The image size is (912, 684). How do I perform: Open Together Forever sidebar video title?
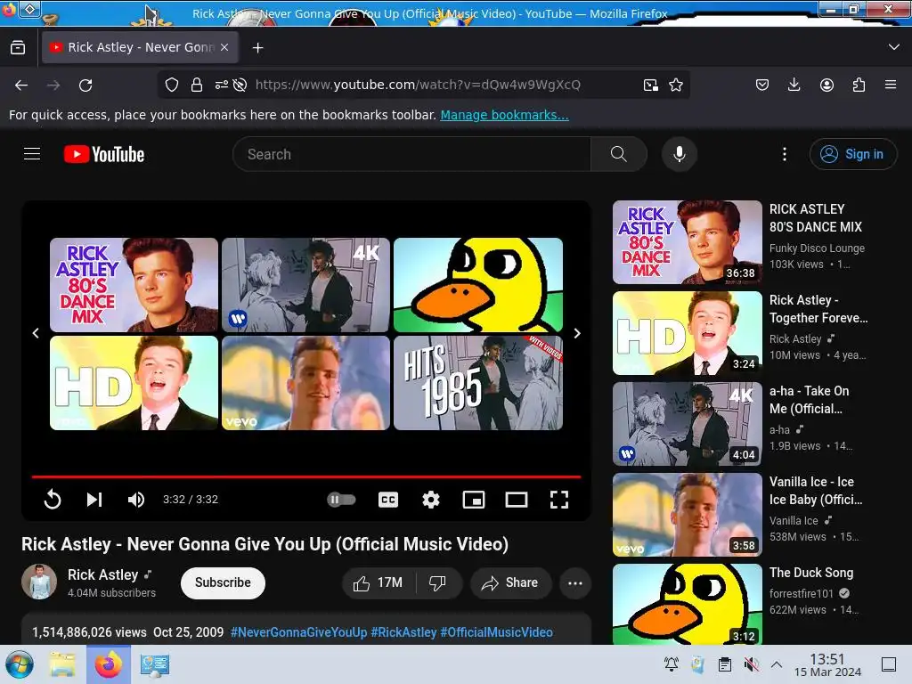818,309
